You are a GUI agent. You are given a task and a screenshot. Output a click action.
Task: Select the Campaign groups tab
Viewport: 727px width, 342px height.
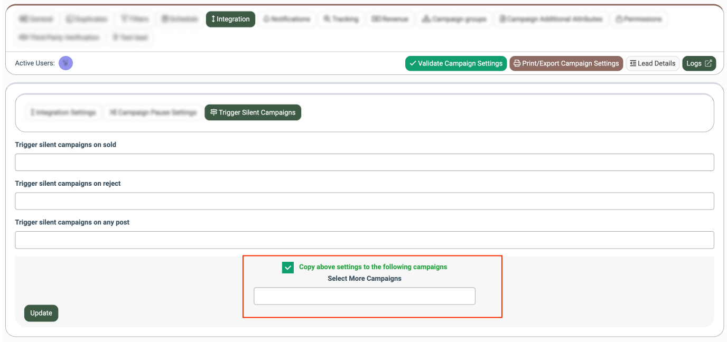454,19
